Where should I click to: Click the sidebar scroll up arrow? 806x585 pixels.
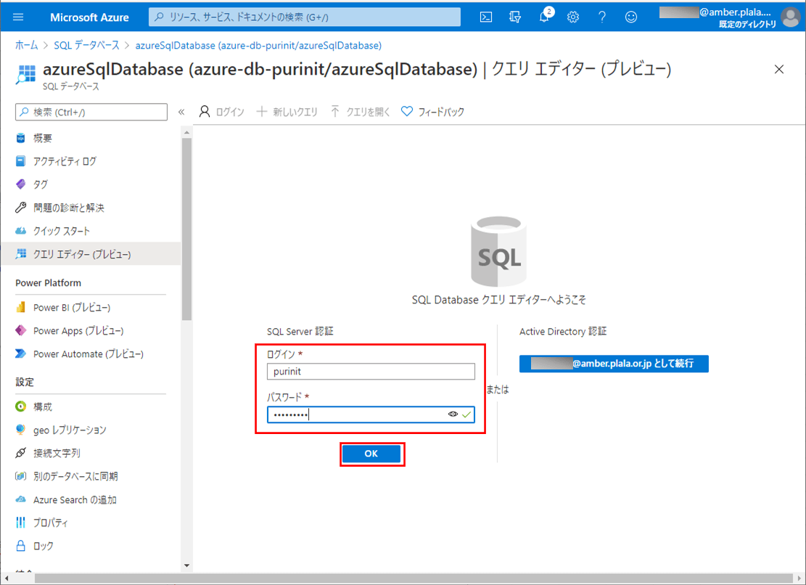tap(186, 133)
